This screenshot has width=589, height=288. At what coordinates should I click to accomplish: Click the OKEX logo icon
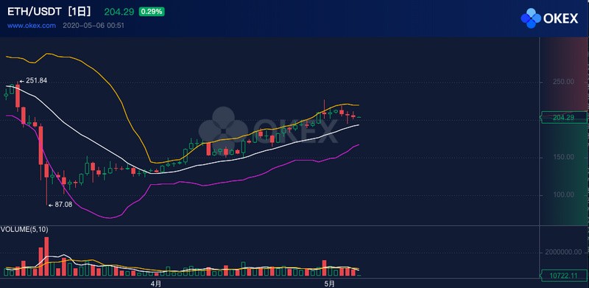[531, 18]
